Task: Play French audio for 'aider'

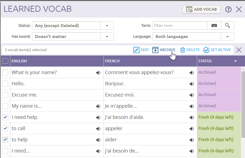Action: click(191, 140)
